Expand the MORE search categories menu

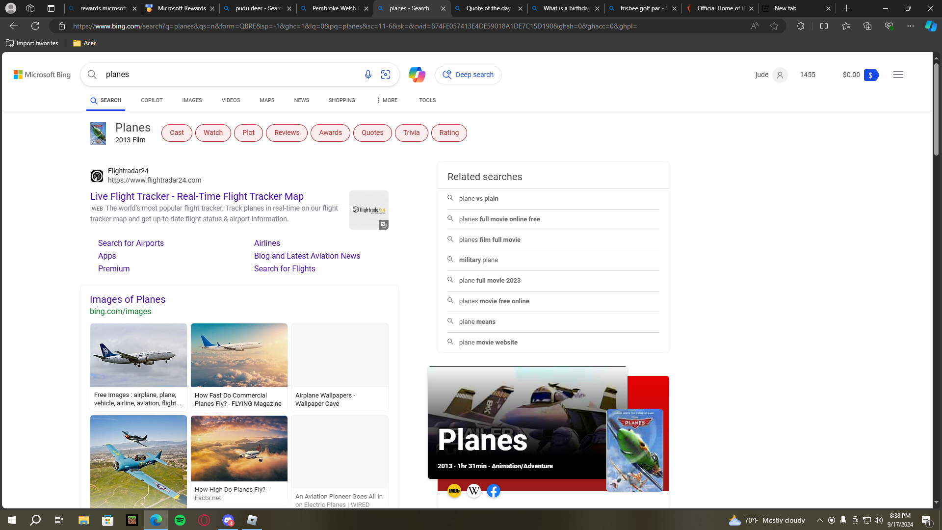coord(387,100)
